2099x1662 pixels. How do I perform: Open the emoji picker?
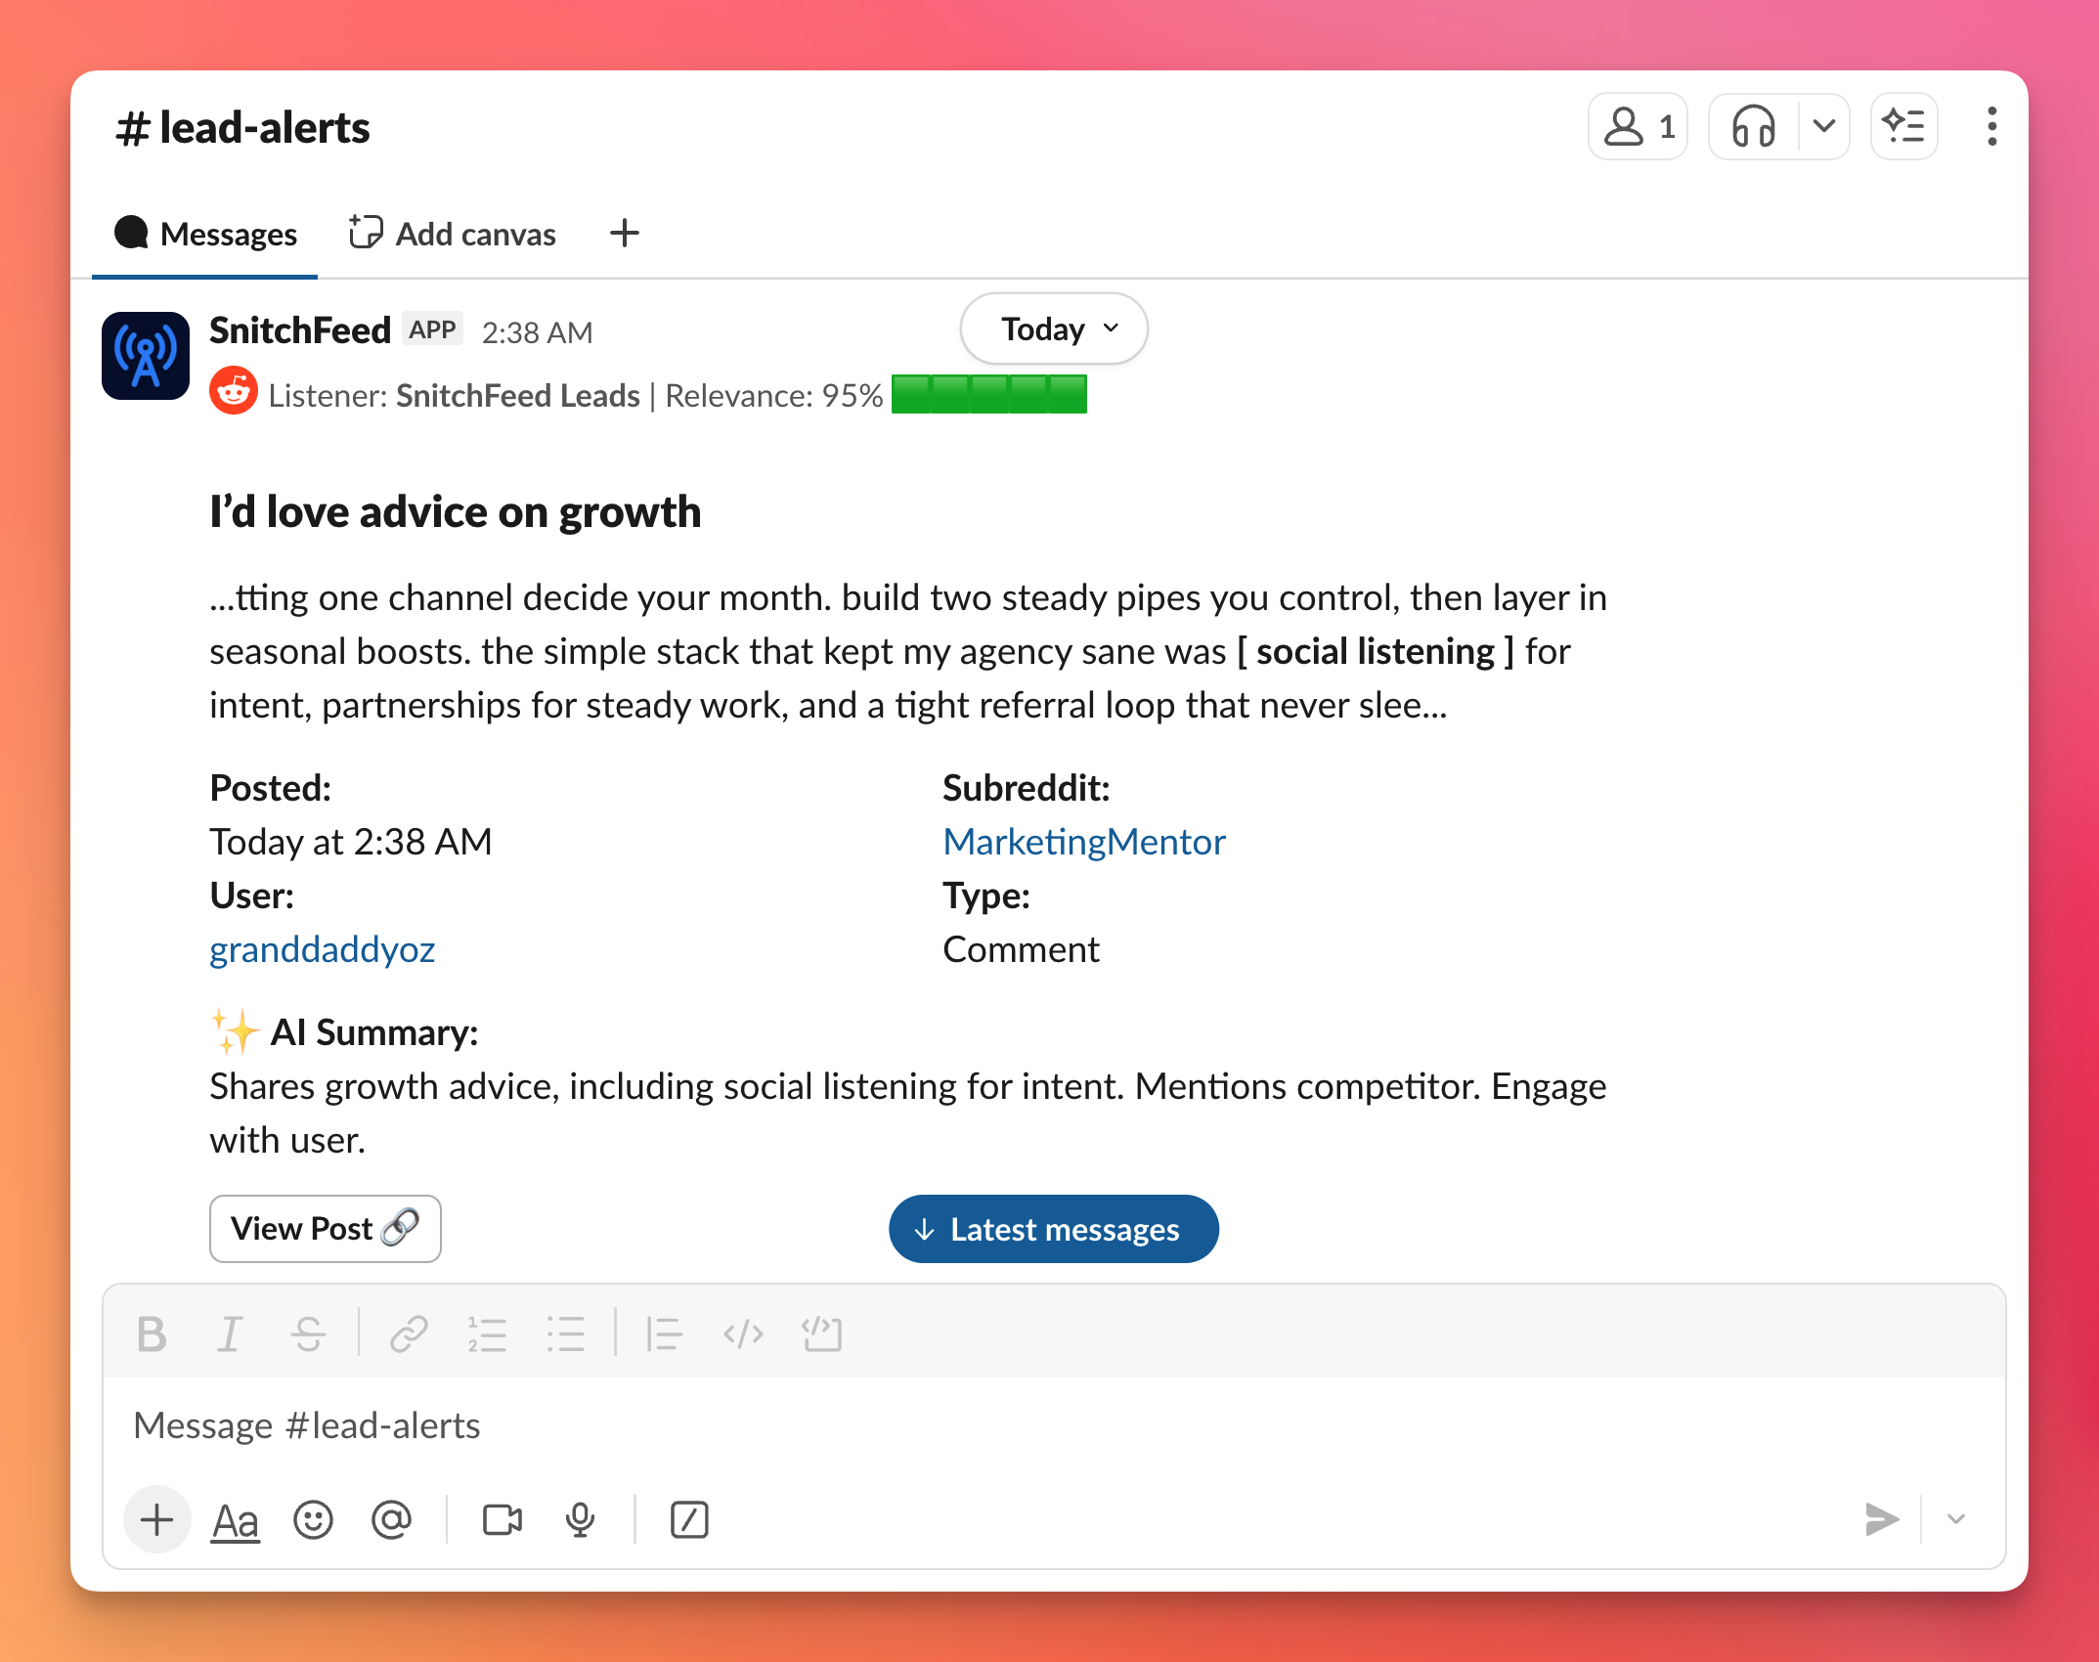(313, 1519)
